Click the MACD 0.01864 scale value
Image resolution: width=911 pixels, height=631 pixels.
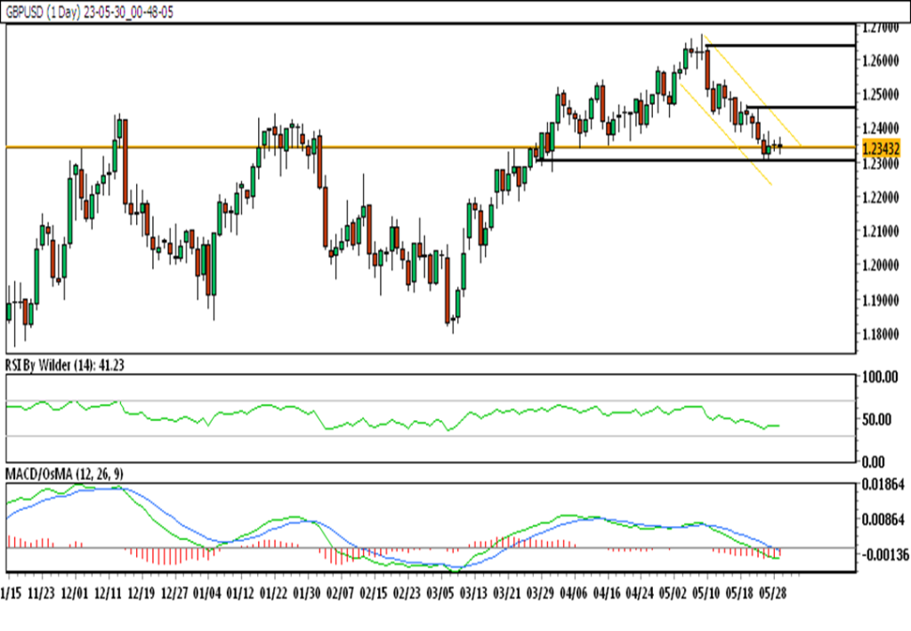point(883,484)
